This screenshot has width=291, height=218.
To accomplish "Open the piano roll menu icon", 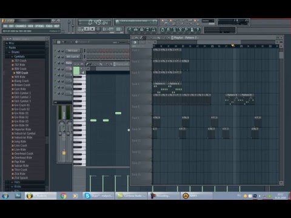I will (x=75, y=64).
